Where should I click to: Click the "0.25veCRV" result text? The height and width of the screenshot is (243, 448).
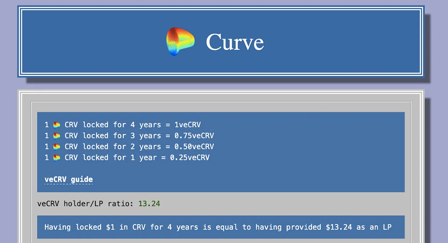[189, 158]
